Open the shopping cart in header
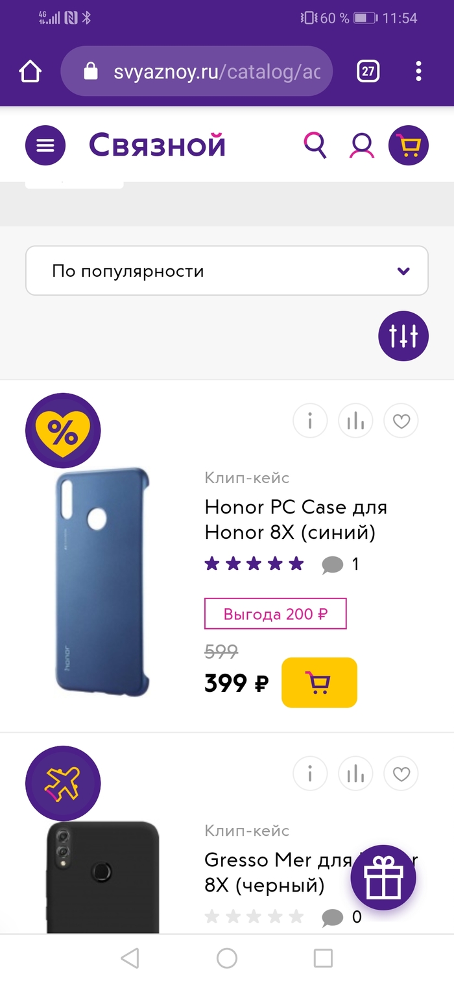This screenshot has width=454, height=983. coord(409,145)
